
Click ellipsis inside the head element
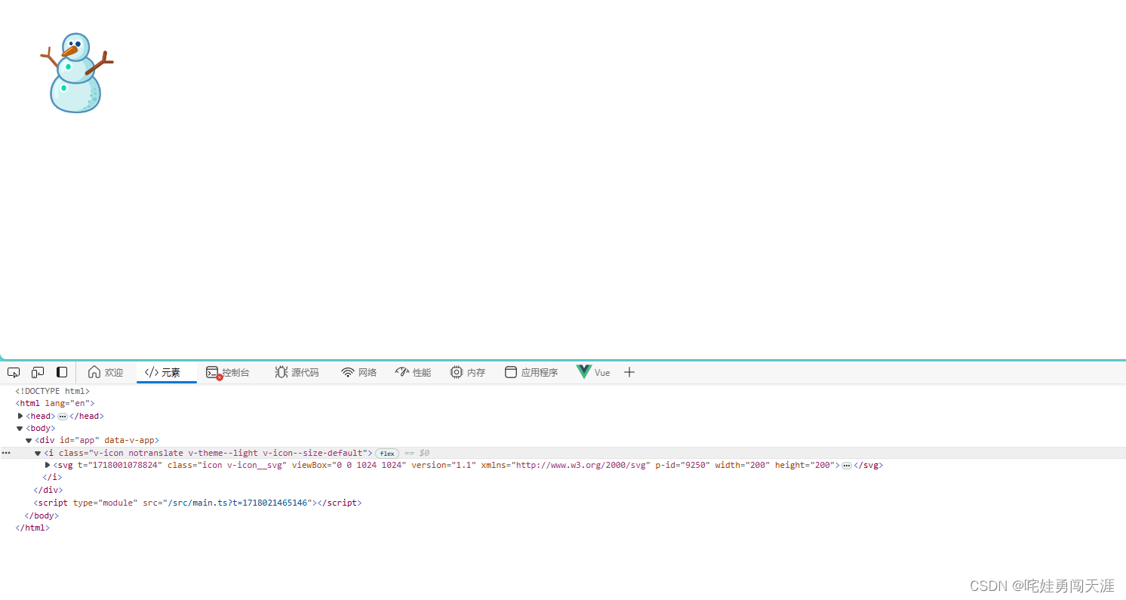click(x=63, y=416)
